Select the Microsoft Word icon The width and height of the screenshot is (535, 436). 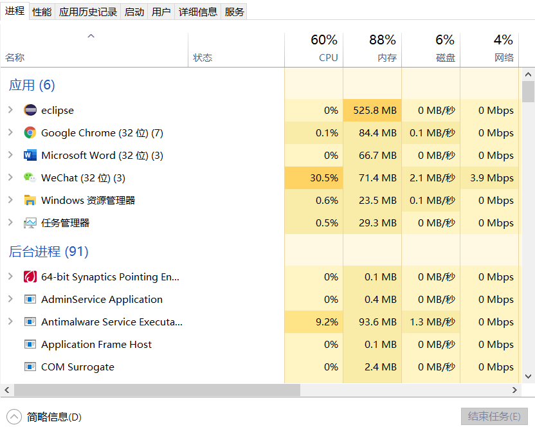tap(30, 155)
